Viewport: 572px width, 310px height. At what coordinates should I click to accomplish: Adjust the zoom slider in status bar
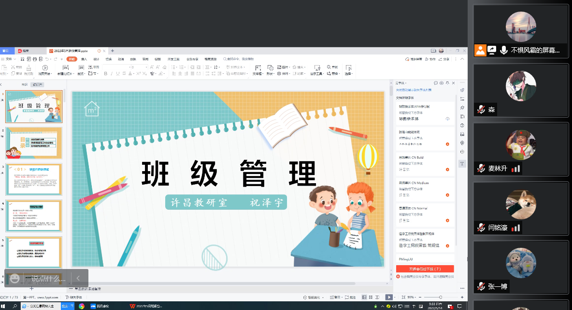[x=440, y=297]
